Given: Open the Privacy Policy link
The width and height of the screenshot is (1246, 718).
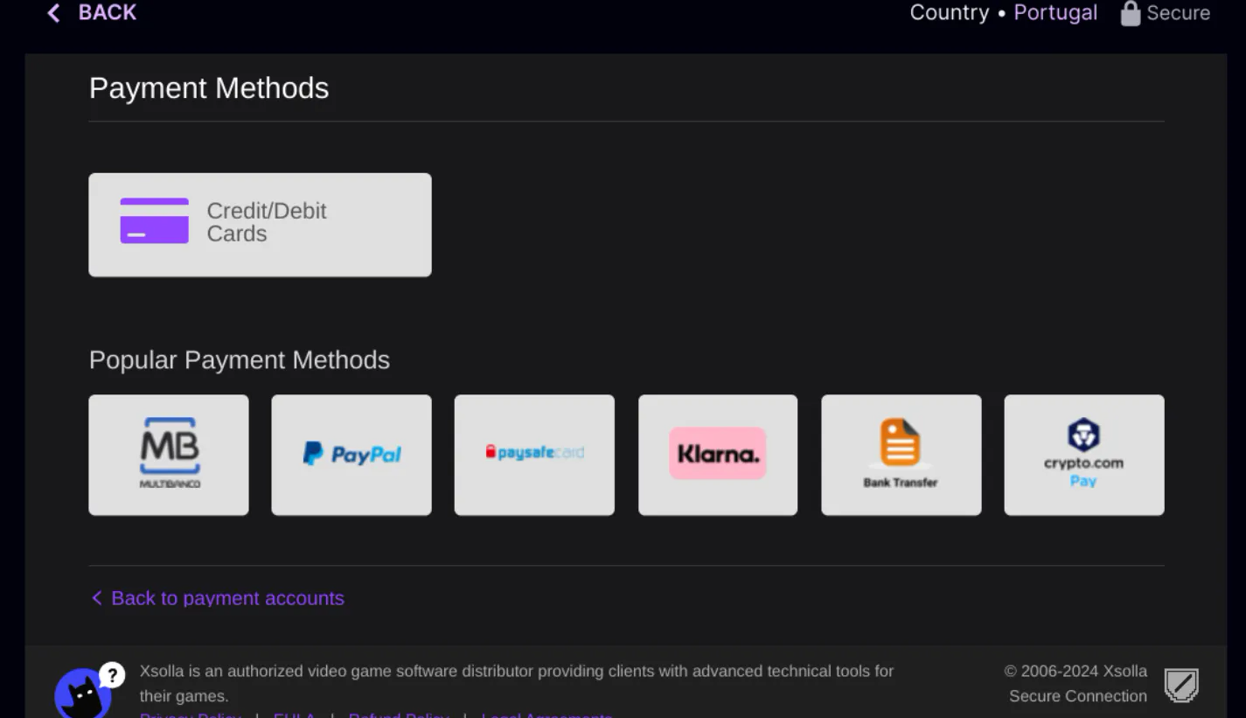Looking at the screenshot, I should [190, 715].
